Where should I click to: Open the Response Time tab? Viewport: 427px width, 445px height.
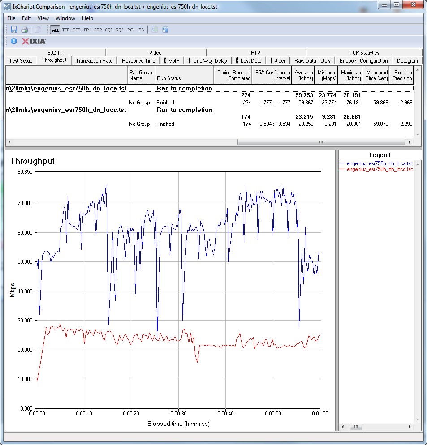[x=138, y=61]
